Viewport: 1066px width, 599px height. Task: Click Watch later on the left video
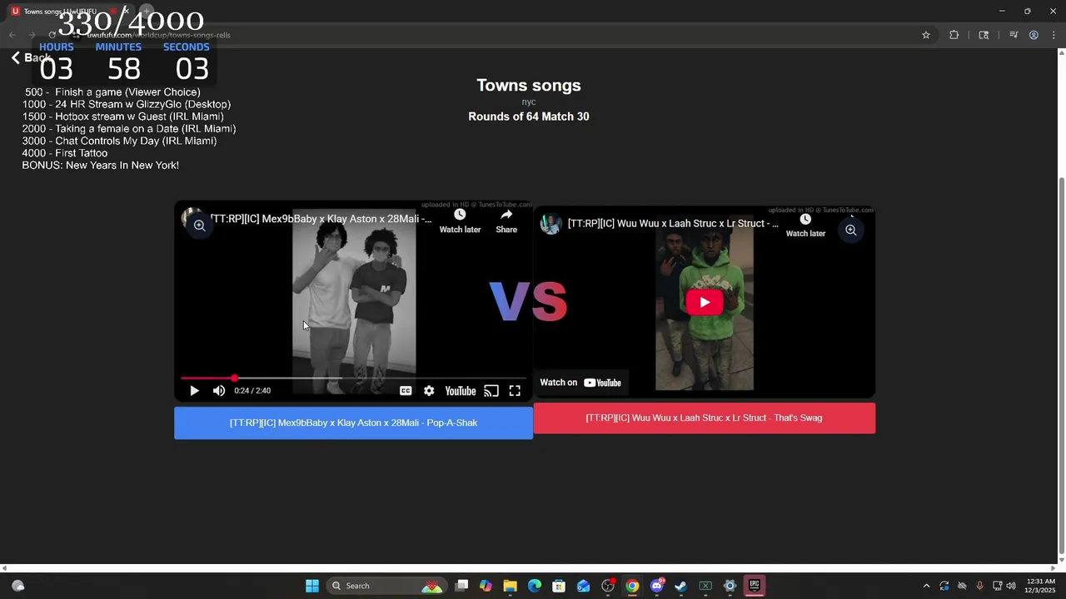(x=460, y=221)
